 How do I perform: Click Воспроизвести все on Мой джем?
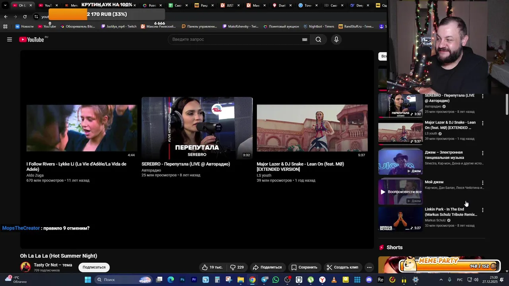(x=400, y=192)
